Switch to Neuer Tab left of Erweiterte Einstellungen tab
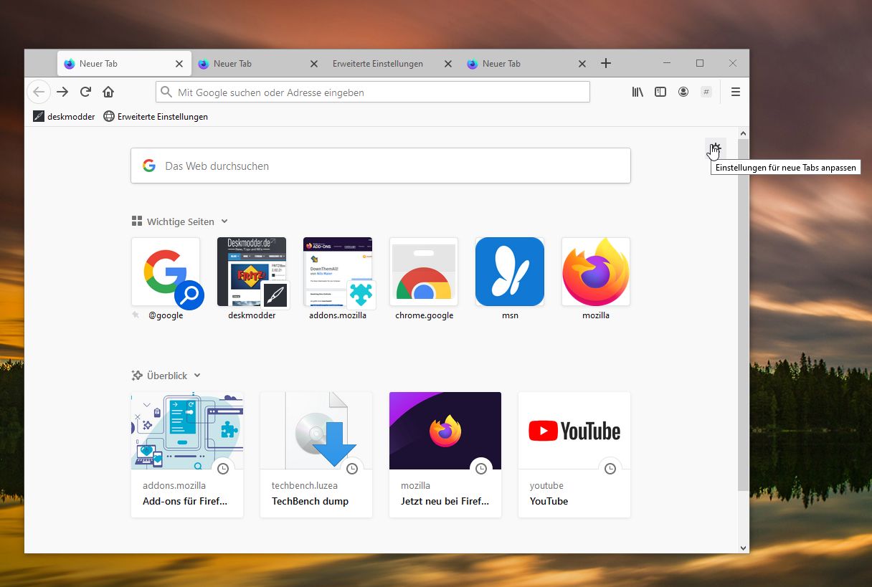 (x=258, y=63)
